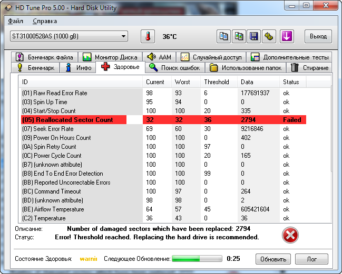
Task: Click the next update progress bar
Action: 197,259
